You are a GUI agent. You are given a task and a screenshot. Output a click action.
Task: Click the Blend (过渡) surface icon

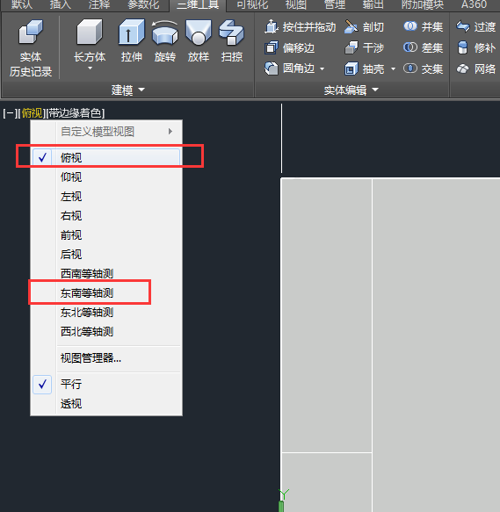coord(463,26)
